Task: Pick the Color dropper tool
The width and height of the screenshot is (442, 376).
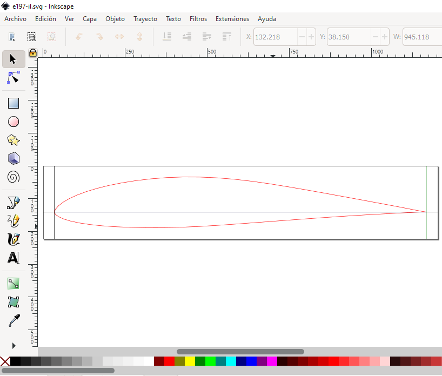Action: 14,320
